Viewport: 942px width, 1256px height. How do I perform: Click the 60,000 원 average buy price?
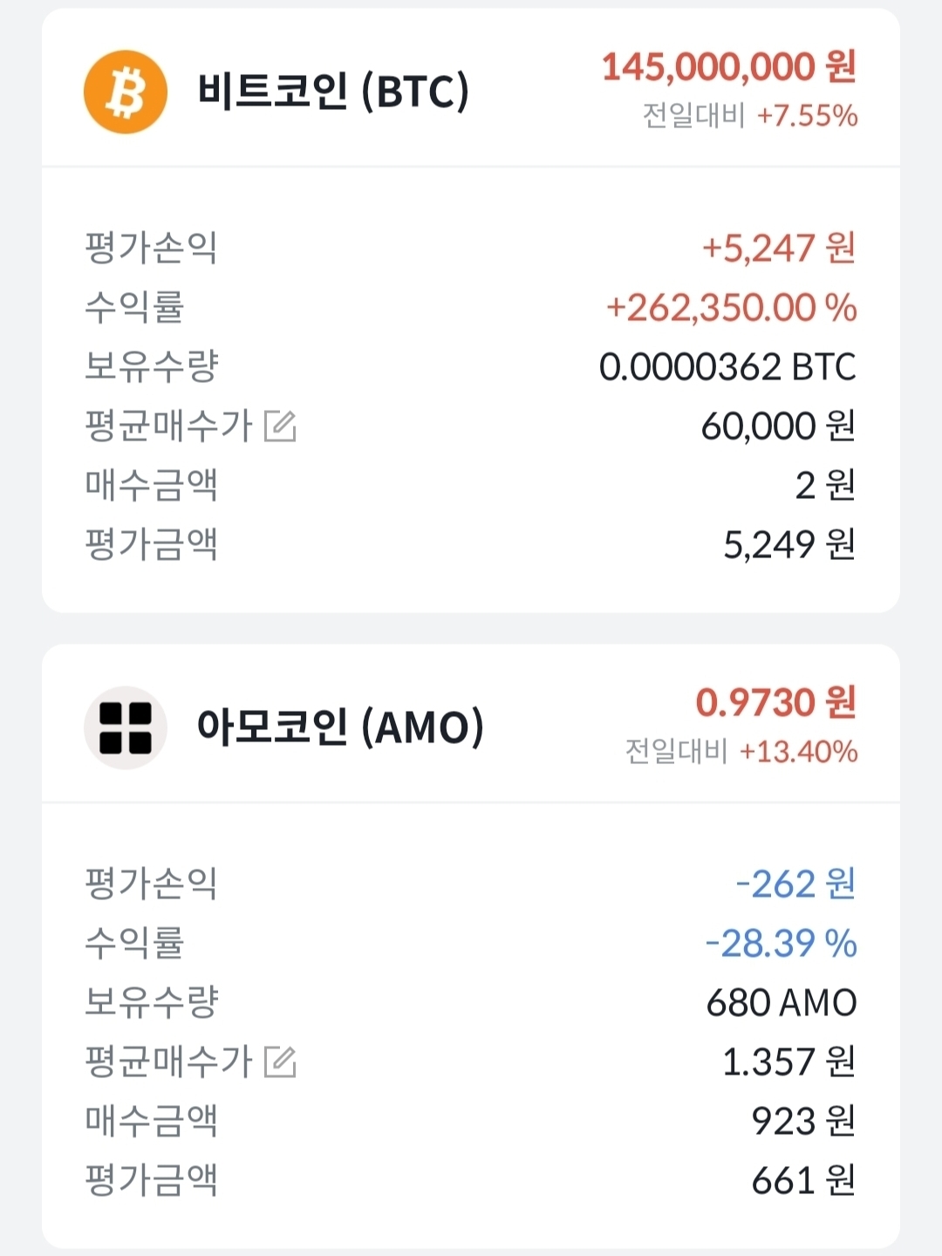tap(777, 427)
